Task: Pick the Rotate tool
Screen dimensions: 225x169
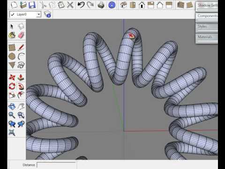Action: tap(12, 86)
